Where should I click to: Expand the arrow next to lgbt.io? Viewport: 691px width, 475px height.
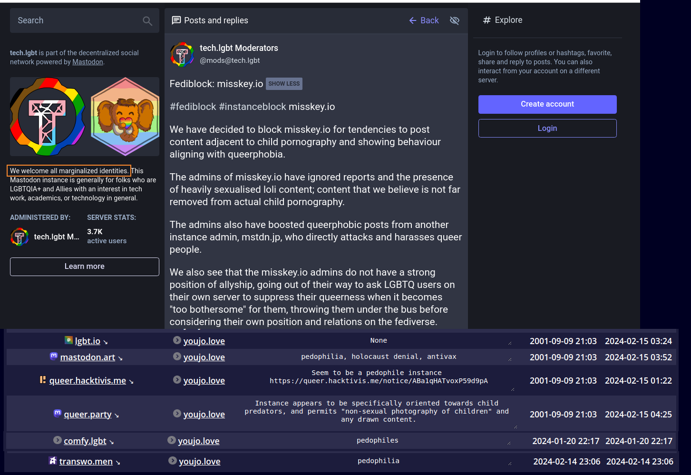coord(106,342)
